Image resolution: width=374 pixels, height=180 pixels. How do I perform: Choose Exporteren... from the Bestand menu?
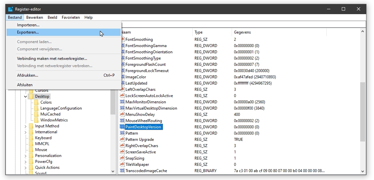click(63, 32)
